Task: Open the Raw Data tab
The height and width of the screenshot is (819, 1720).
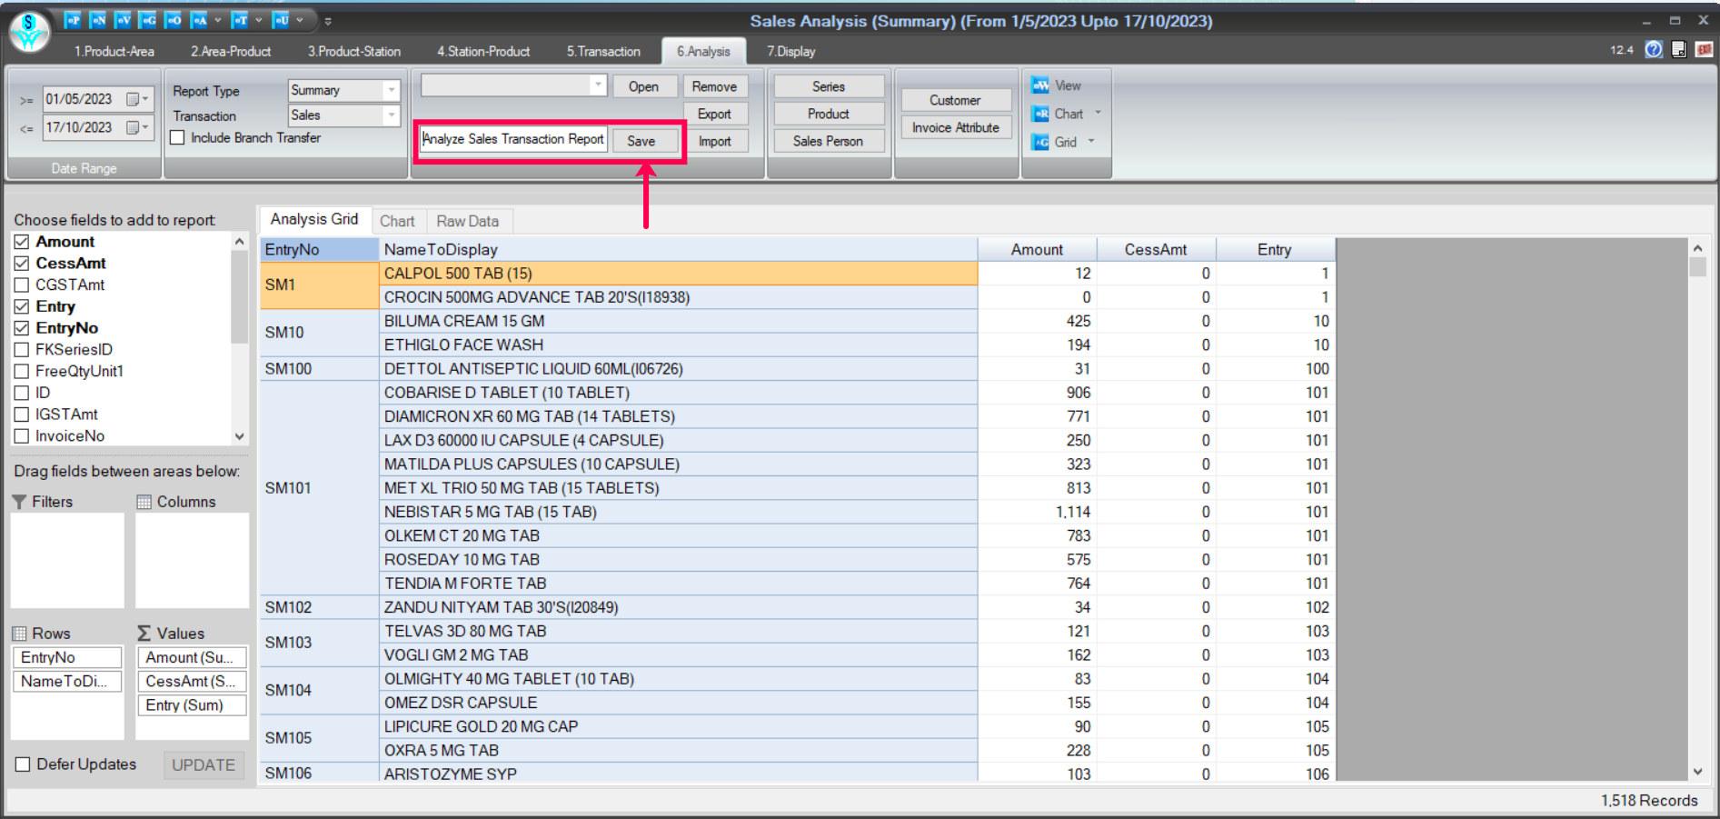Action: pyautogui.click(x=468, y=221)
